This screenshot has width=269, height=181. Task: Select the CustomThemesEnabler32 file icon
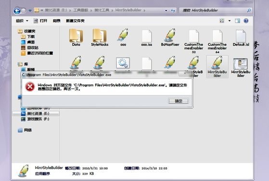[193, 36]
